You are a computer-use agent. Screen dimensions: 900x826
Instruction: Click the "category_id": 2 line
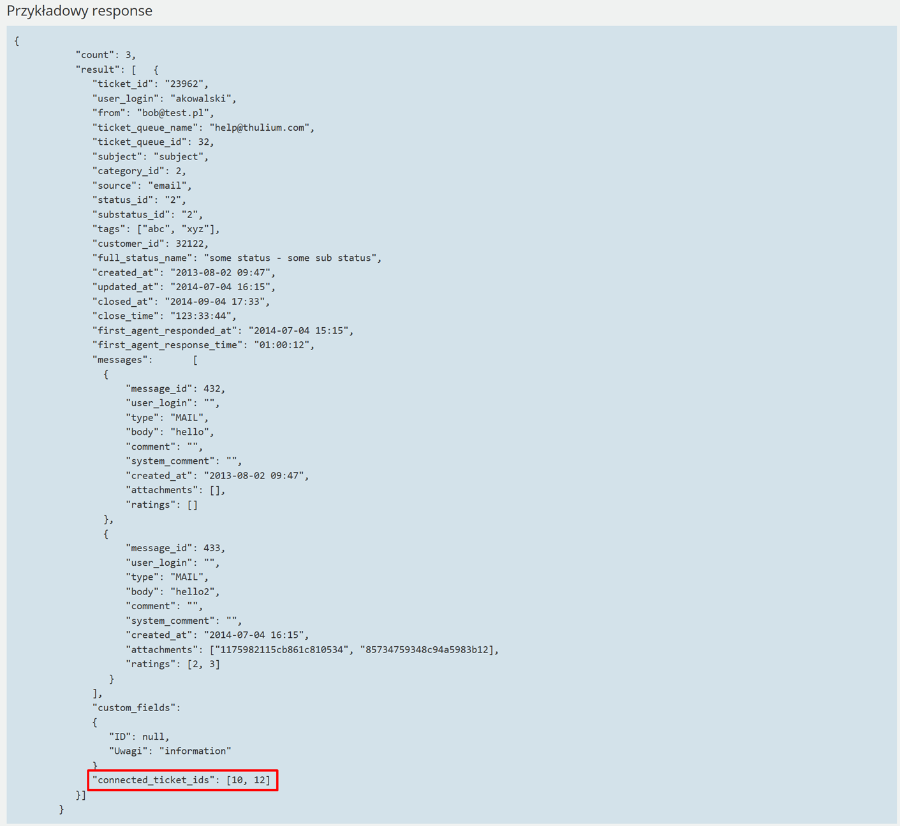pyautogui.click(x=139, y=171)
